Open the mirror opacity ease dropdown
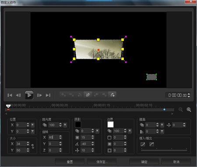Viewport: 197px width, 167px height. (162, 125)
